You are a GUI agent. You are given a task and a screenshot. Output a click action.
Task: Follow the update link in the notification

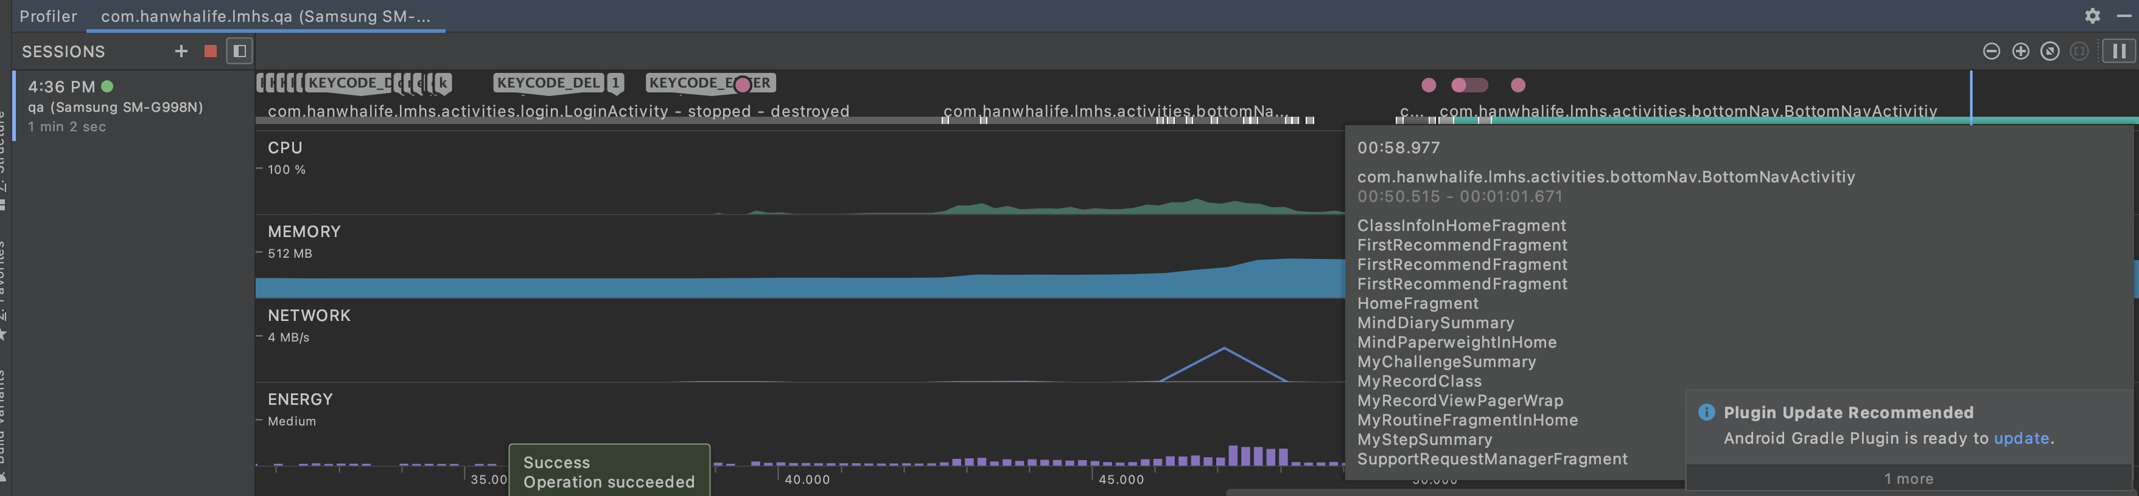point(2021,438)
